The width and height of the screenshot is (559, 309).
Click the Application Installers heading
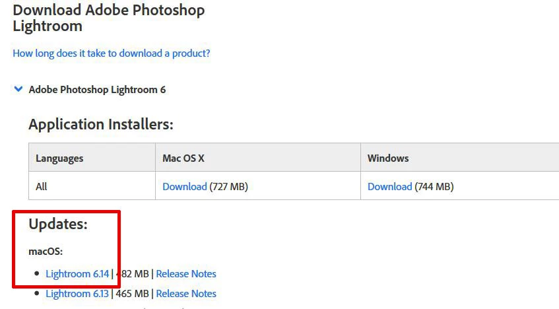point(101,125)
